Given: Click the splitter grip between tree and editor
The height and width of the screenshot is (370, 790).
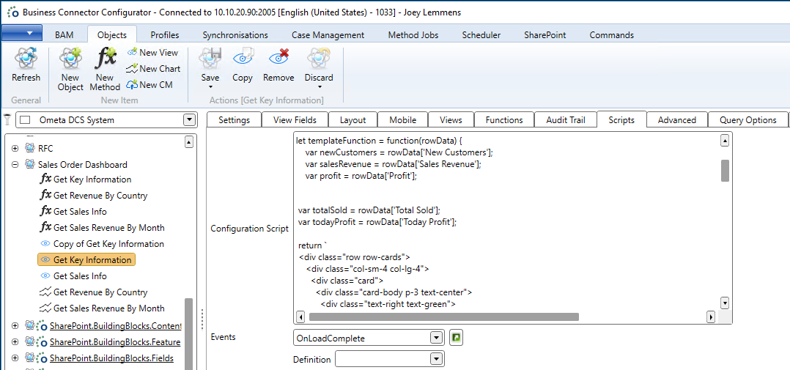Looking at the screenshot, I should click(202, 319).
